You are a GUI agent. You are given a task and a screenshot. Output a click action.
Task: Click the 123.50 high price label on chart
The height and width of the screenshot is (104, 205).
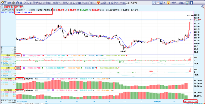190,16
